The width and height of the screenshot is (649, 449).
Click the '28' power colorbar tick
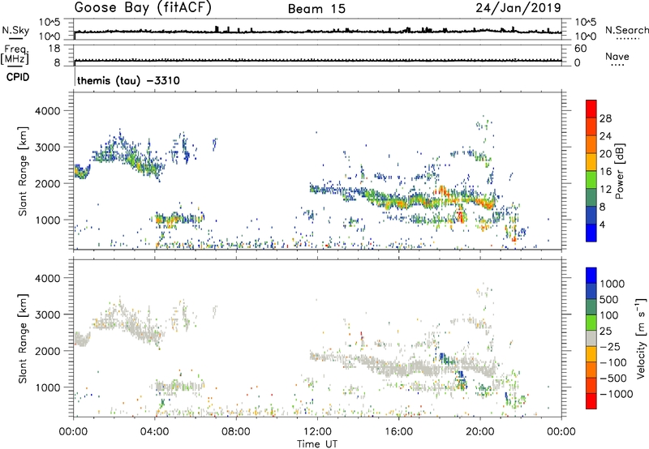click(605, 118)
